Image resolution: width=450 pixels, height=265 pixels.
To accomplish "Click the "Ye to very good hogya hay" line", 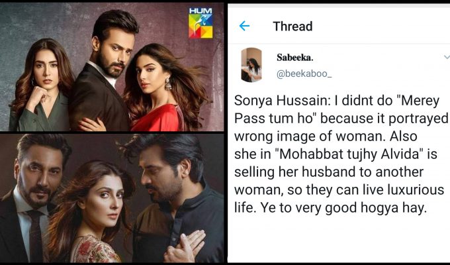I will [344, 208].
